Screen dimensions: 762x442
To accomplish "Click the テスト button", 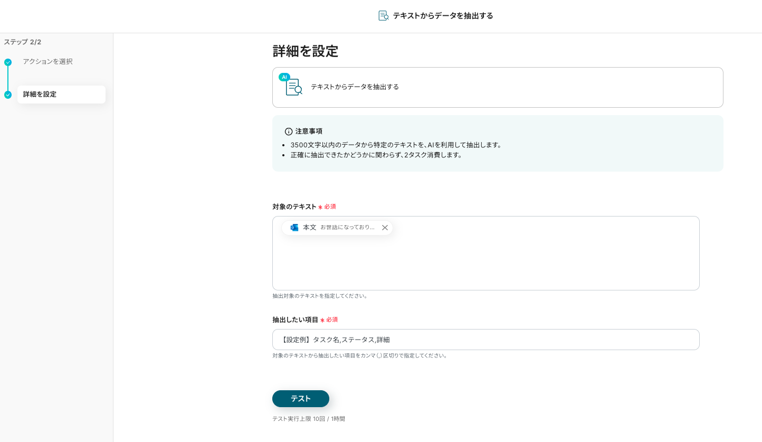I will point(301,399).
